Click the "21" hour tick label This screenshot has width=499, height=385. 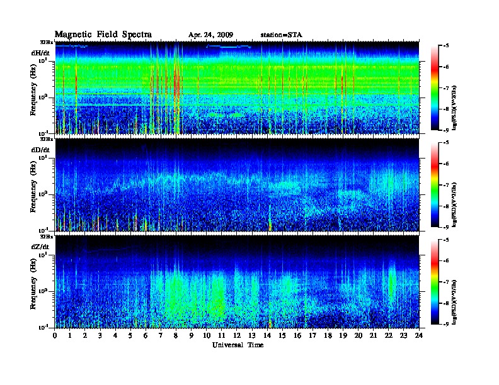(x=374, y=336)
